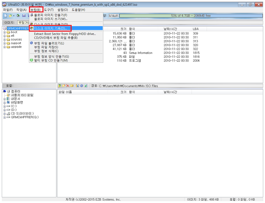Open the 파일(F) menu
The image size is (265, 203).
(8, 10)
